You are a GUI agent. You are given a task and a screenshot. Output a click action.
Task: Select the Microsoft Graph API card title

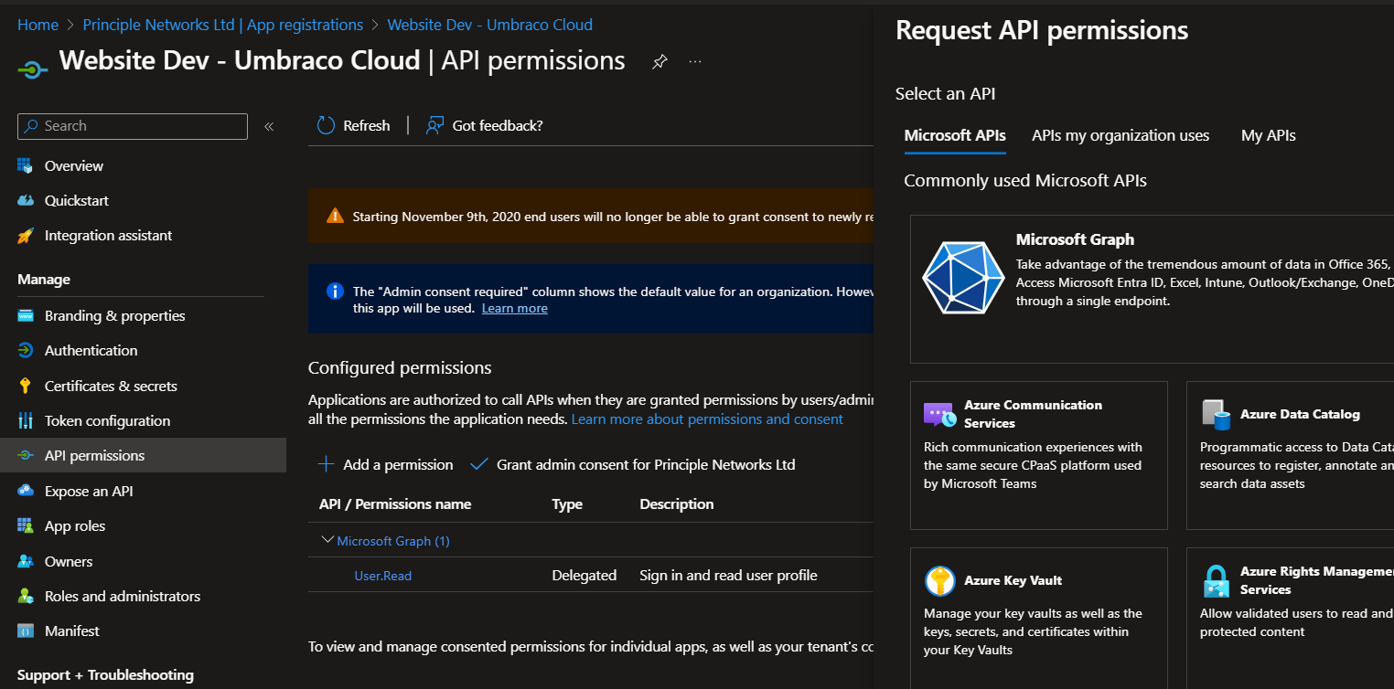(1075, 239)
